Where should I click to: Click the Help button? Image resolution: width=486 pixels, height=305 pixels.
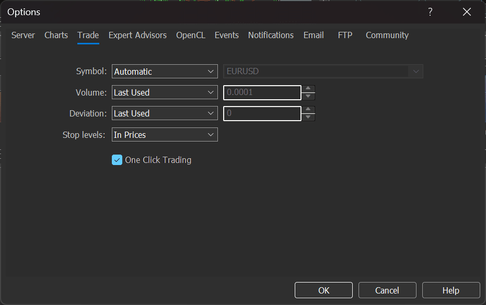451,290
